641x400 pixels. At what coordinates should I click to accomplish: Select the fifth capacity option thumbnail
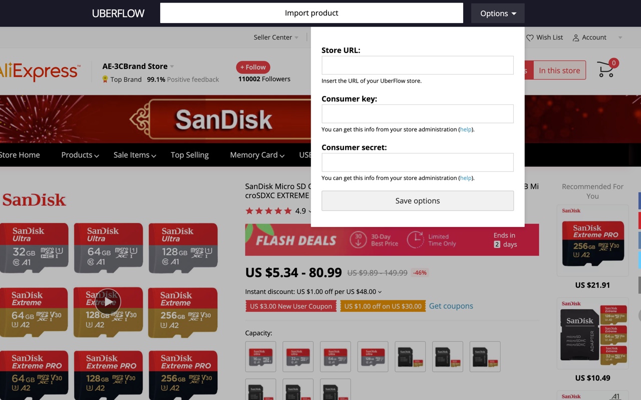410,356
